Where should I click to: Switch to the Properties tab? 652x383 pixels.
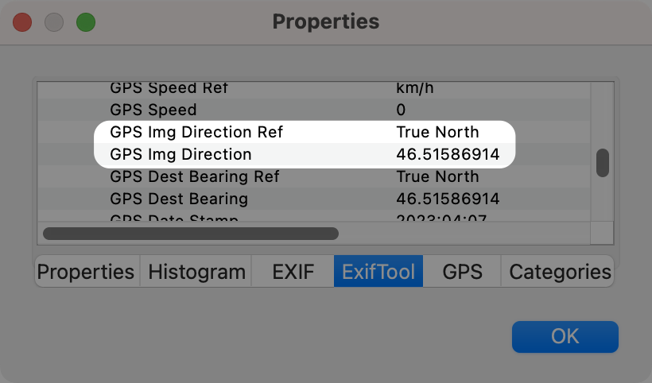86,272
